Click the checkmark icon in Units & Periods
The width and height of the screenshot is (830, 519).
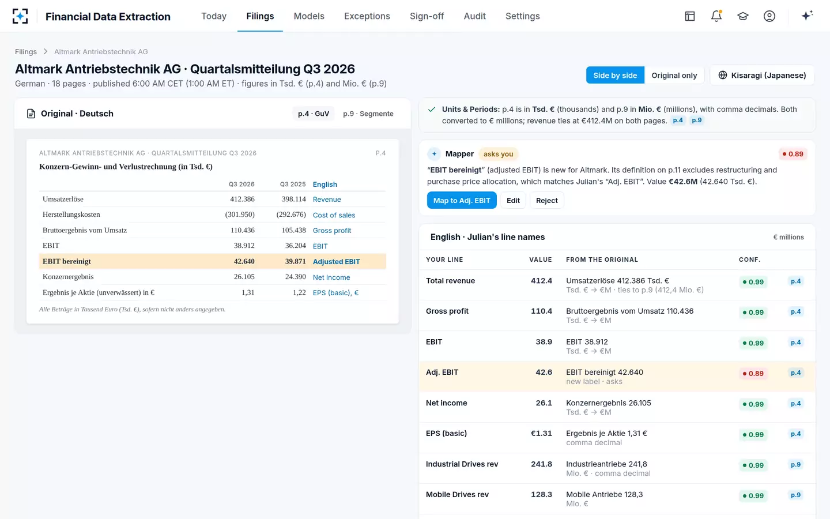coord(432,109)
